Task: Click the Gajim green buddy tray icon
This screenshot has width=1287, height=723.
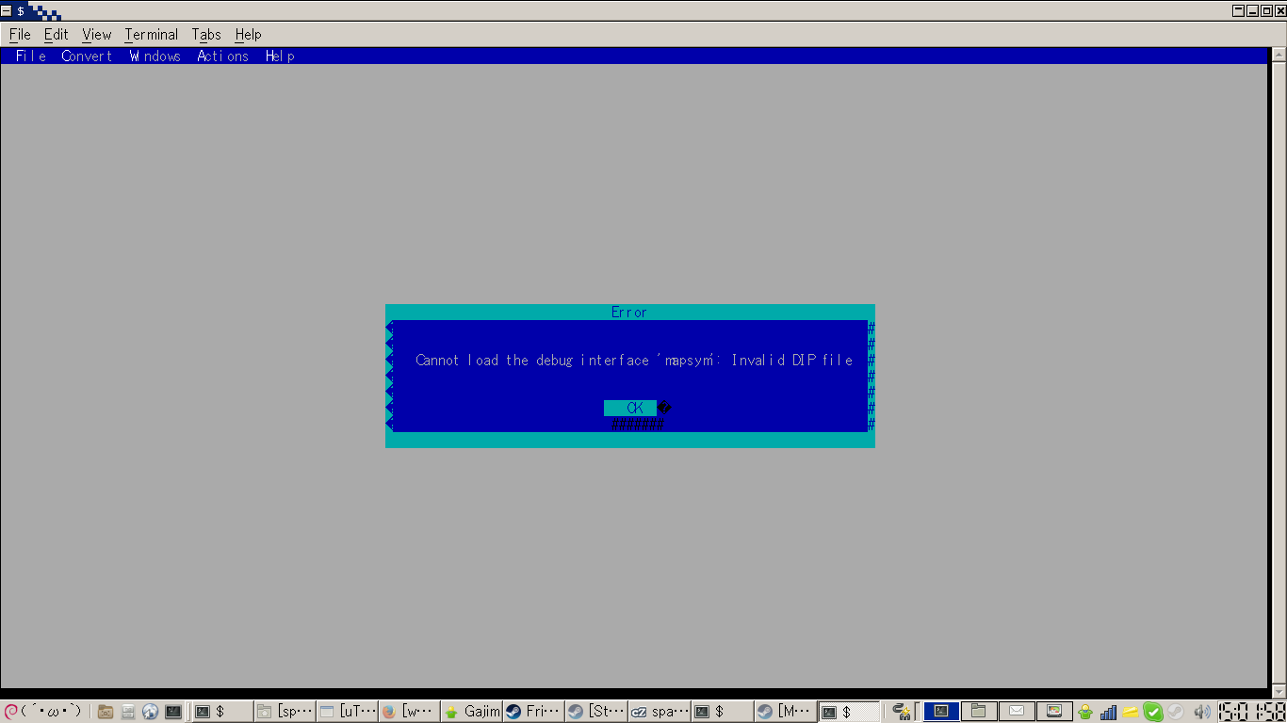Action: click(1085, 712)
